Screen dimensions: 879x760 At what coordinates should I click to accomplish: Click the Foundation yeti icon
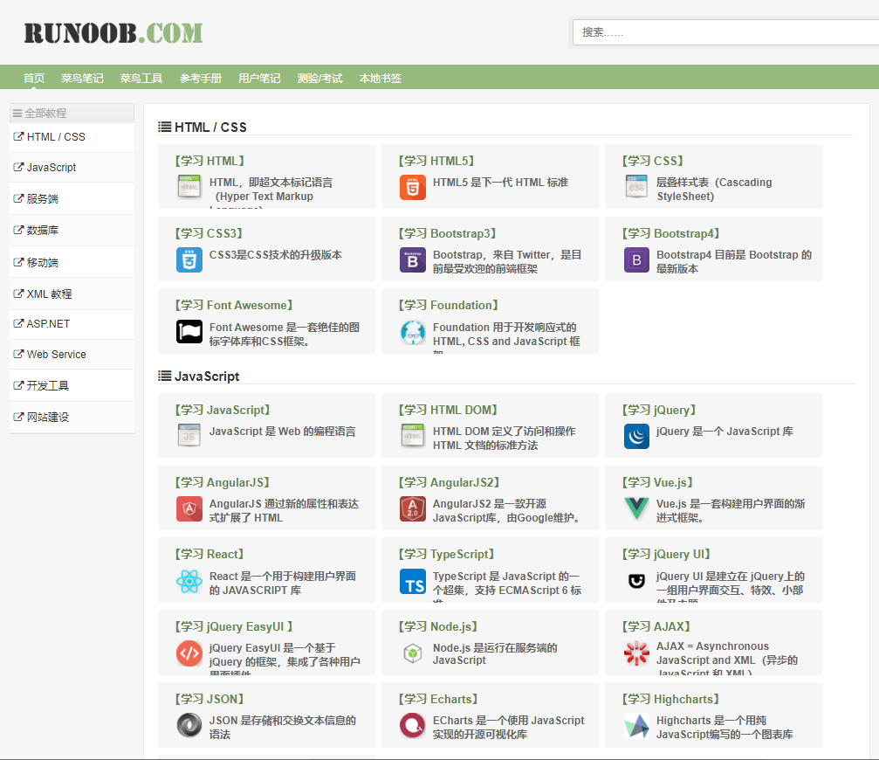[x=413, y=331]
